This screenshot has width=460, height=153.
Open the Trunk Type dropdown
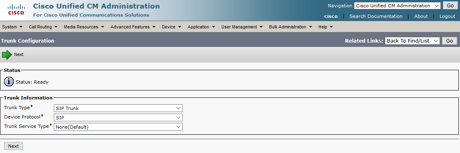(x=118, y=108)
